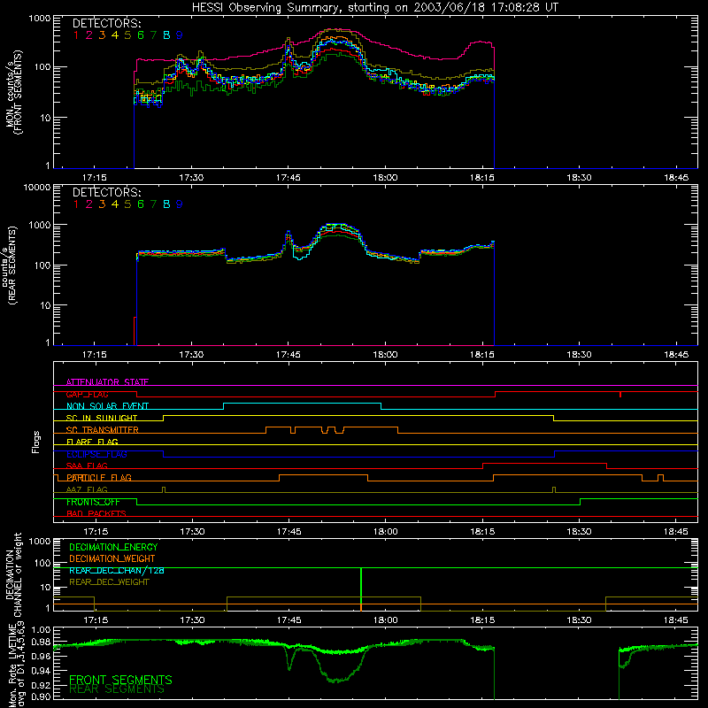This screenshot has width=708, height=708.
Task: Pick the FLARE_FLAG label
Action: tap(92, 442)
